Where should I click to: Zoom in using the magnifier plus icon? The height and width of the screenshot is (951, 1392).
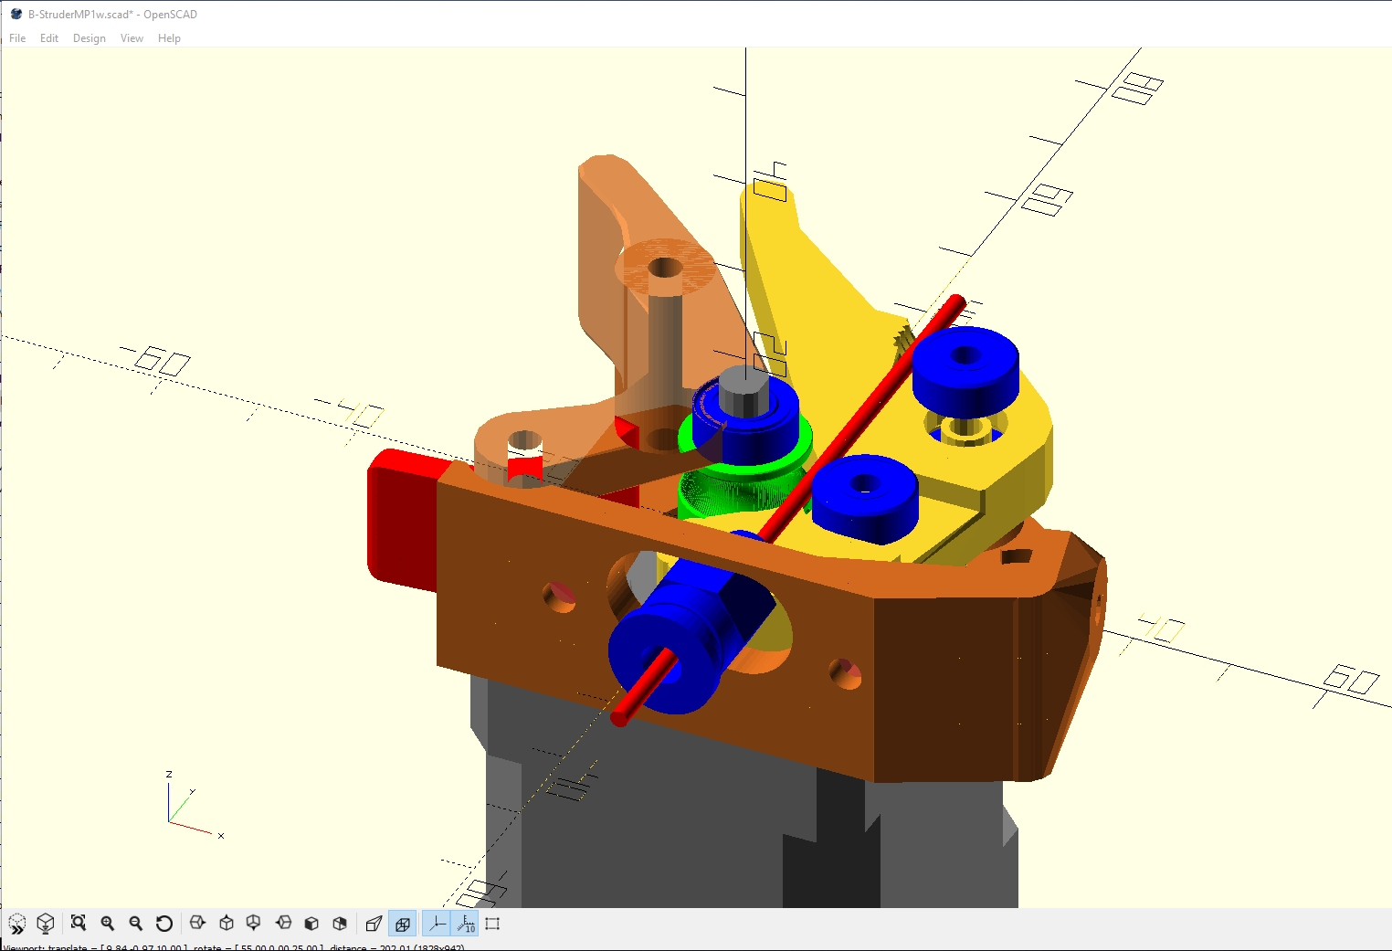(108, 924)
